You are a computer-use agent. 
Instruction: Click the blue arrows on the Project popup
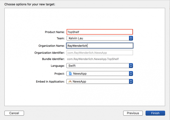pyautogui.click(x=131, y=74)
